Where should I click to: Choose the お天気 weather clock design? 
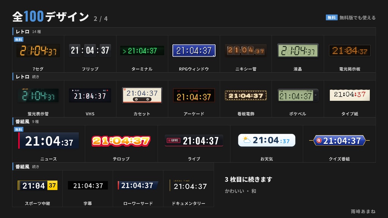tap(266, 140)
